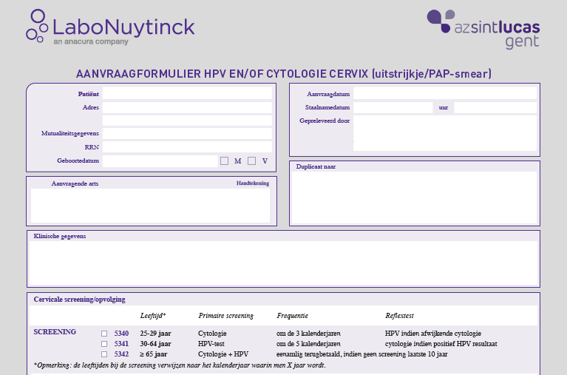Click the SCREENING row label
This screenshot has width=567, height=375.
pyautogui.click(x=55, y=332)
